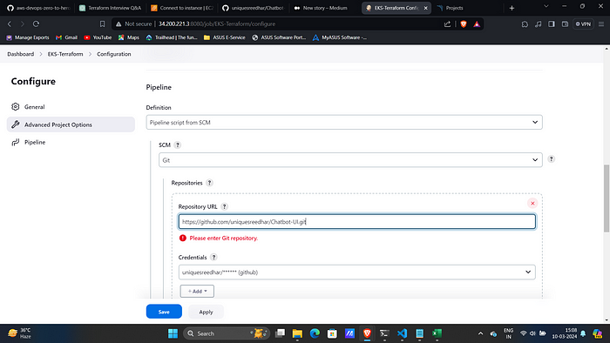Open the browser hamburger menu
The width and height of the screenshot is (610, 343).
click(x=601, y=24)
